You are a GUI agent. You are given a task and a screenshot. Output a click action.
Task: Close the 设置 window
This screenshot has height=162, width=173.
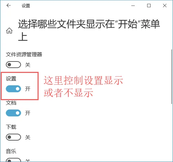tap(165, 6)
